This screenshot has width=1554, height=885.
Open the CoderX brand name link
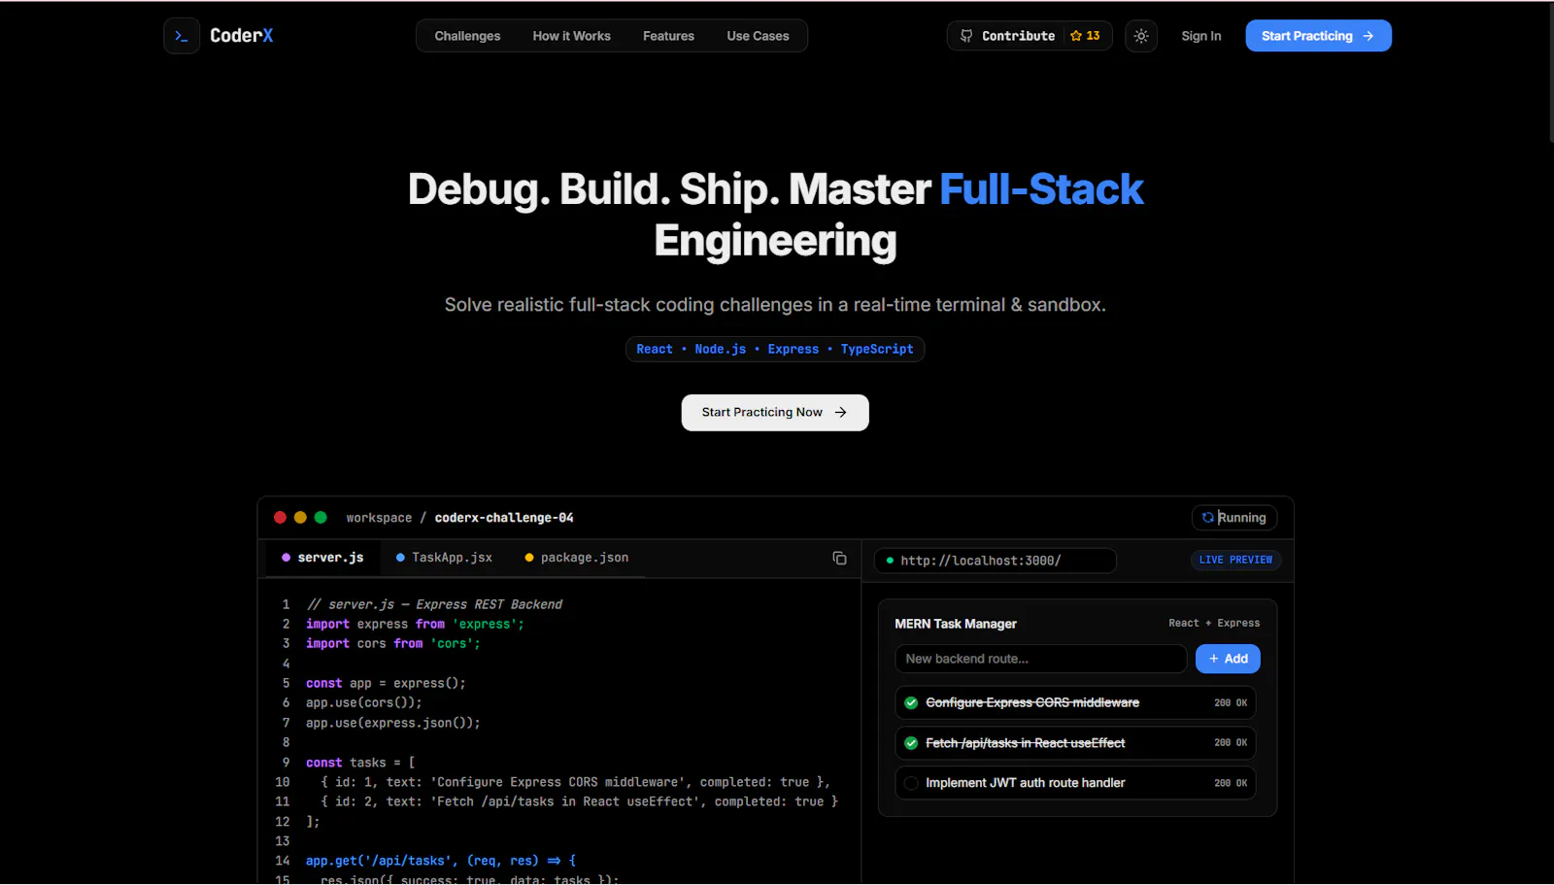(x=242, y=36)
